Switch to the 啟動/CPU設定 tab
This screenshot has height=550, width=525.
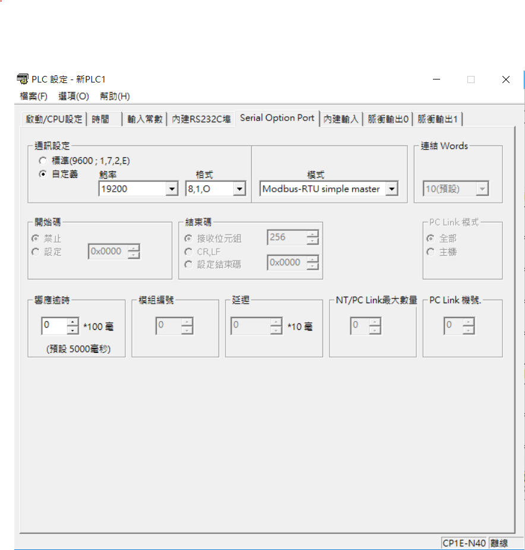pos(54,119)
